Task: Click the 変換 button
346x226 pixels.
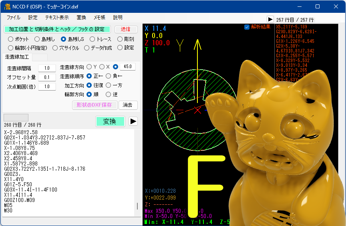Action: (x=110, y=121)
